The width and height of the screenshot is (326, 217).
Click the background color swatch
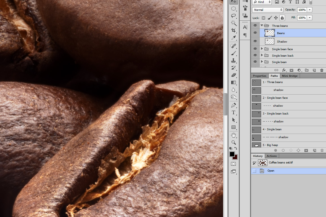click(x=236, y=158)
